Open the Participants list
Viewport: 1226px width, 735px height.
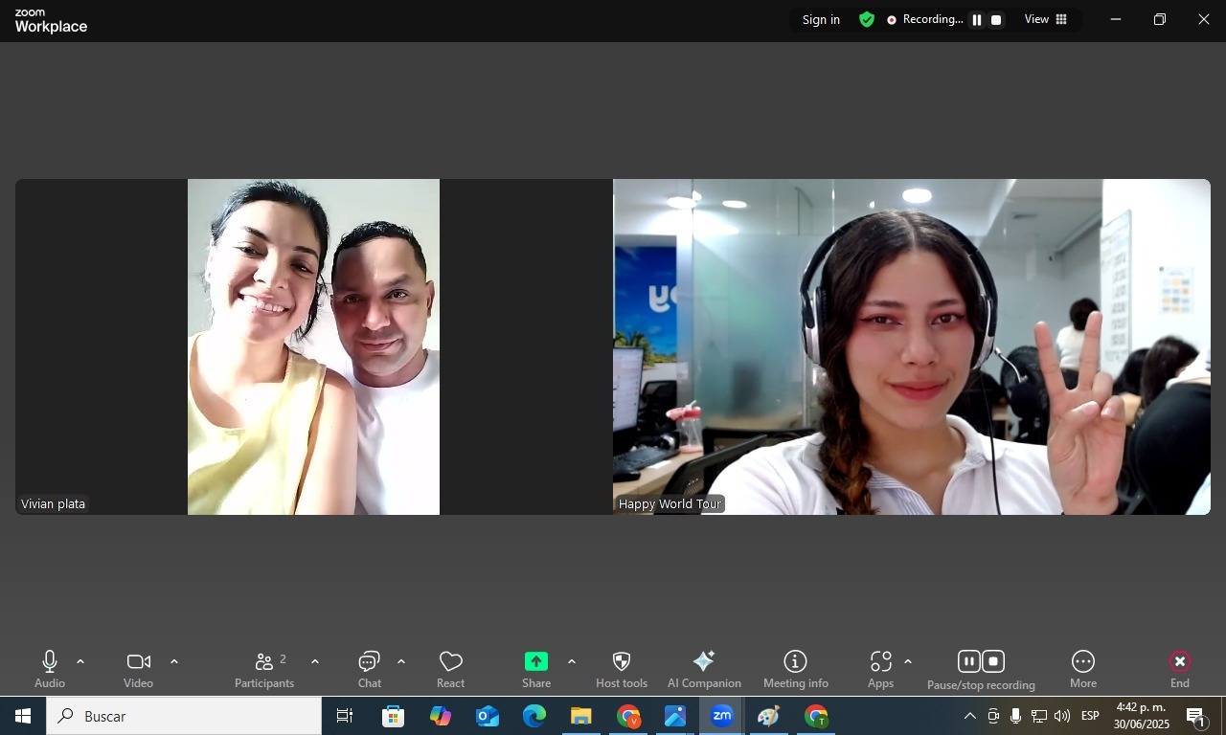pyautogui.click(x=264, y=669)
